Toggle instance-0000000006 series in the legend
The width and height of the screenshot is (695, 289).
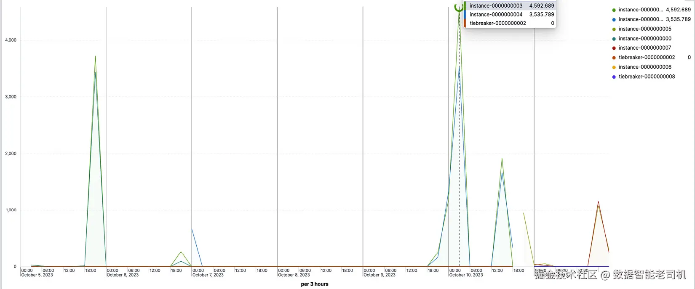tap(645, 67)
